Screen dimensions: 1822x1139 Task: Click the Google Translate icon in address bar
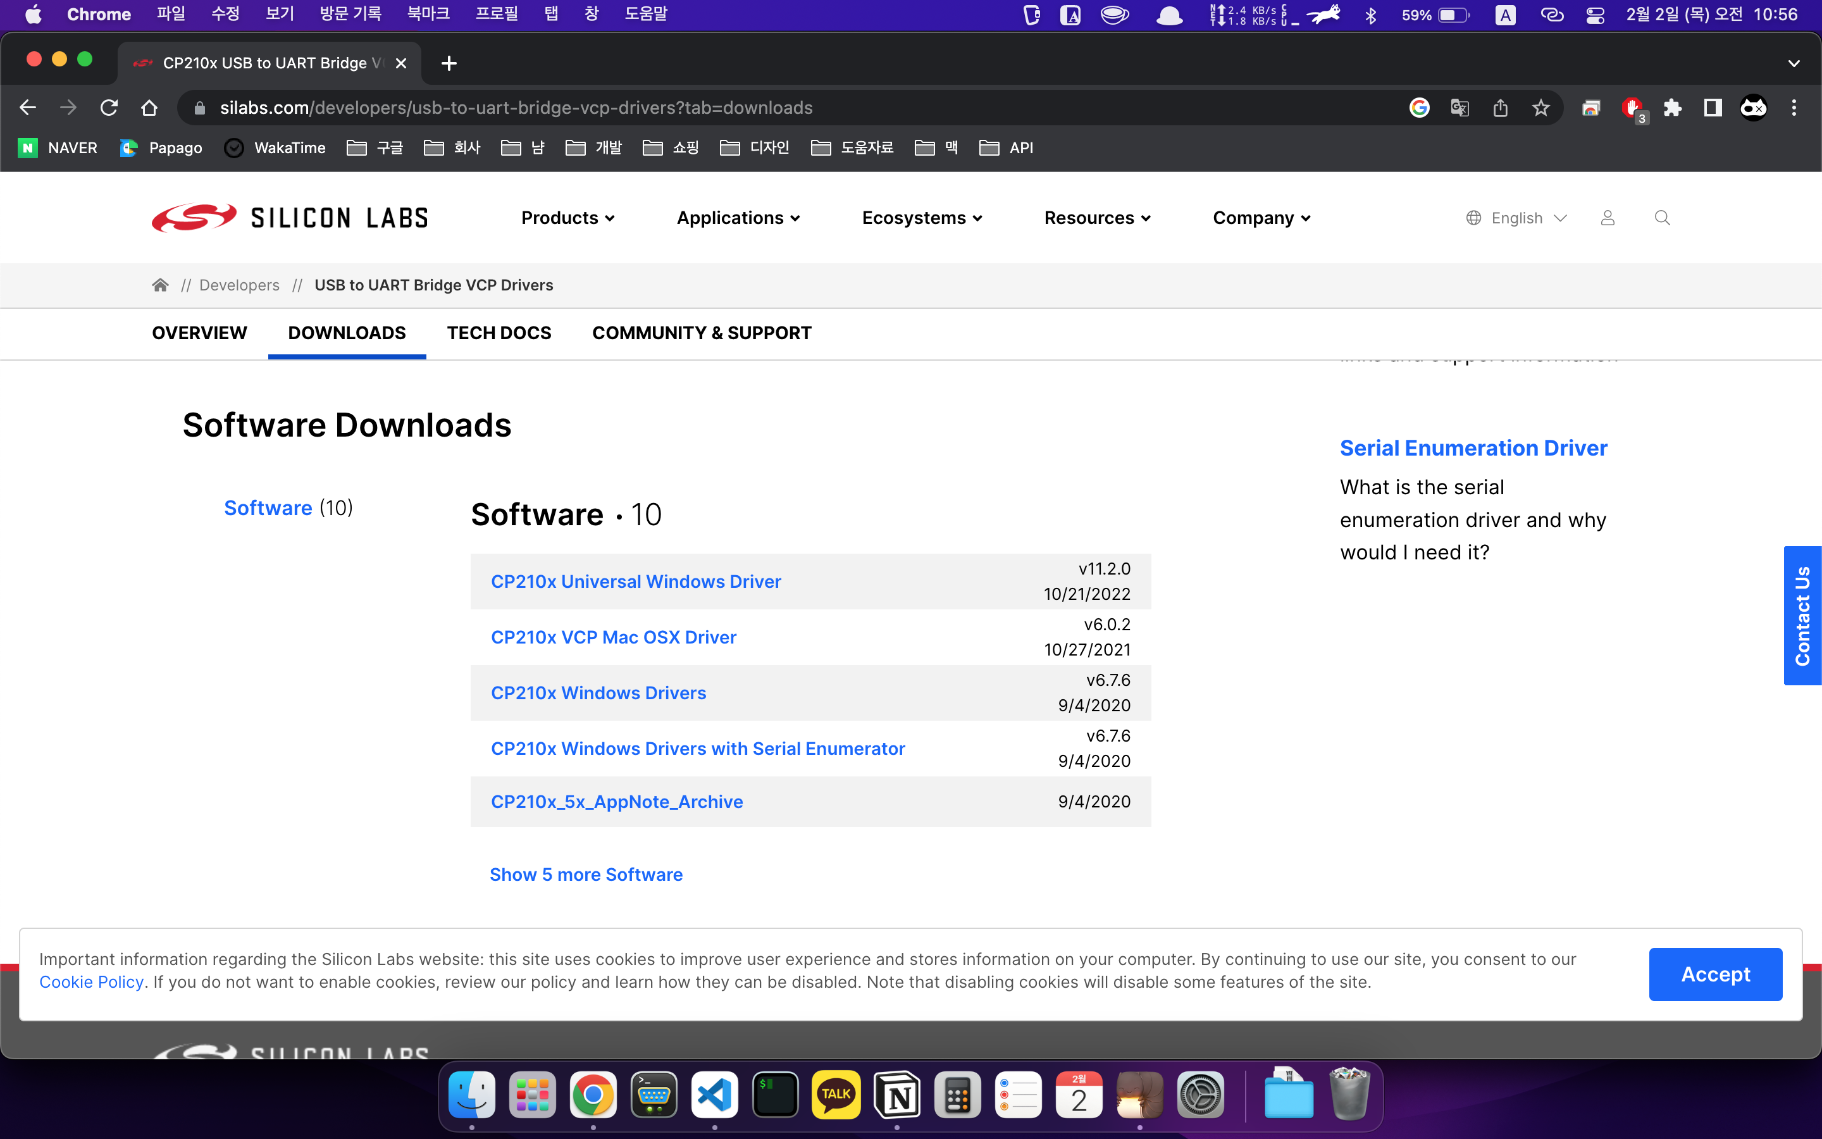pyautogui.click(x=1459, y=108)
